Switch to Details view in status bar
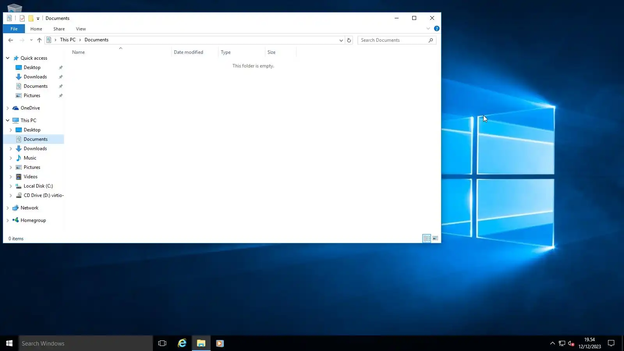 [x=427, y=238]
